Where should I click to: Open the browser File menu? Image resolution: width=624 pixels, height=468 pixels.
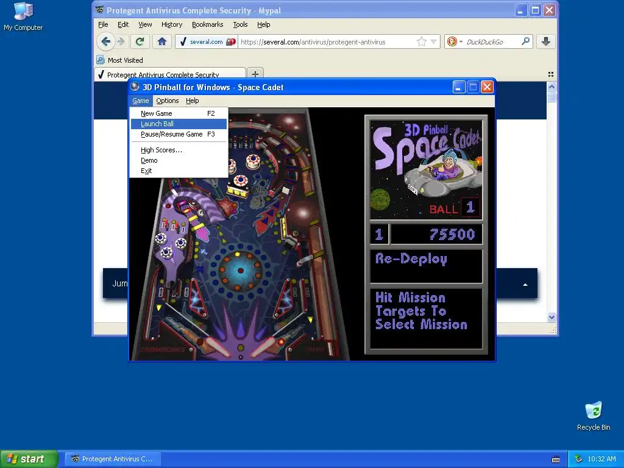[103, 24]
